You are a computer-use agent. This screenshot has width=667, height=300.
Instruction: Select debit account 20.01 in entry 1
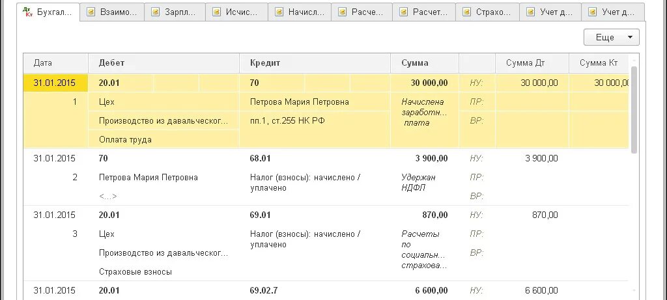[109, 83]
